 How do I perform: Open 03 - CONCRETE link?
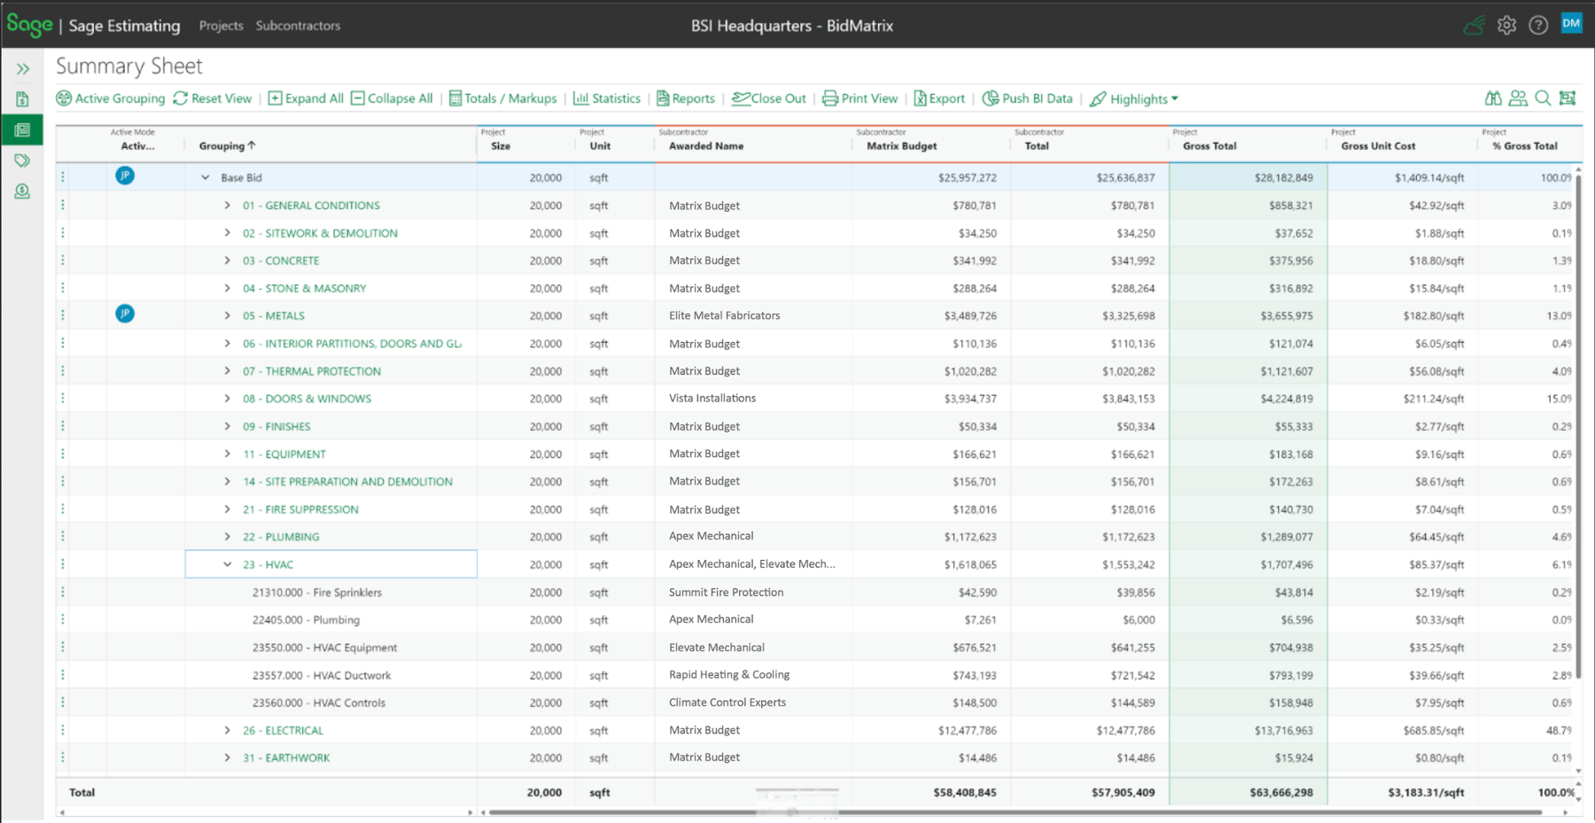pos(281,260)
